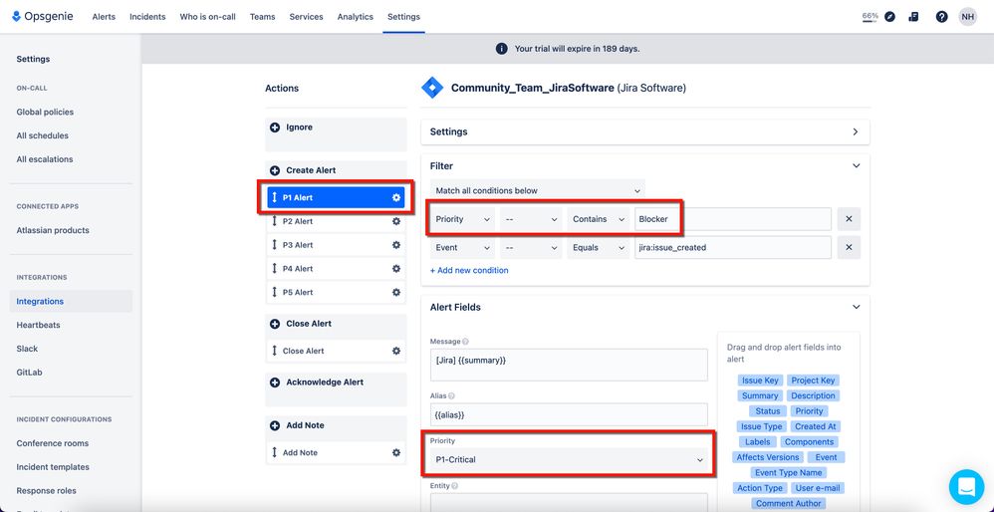Open the Incidents menu

click(x=147, y=17)
